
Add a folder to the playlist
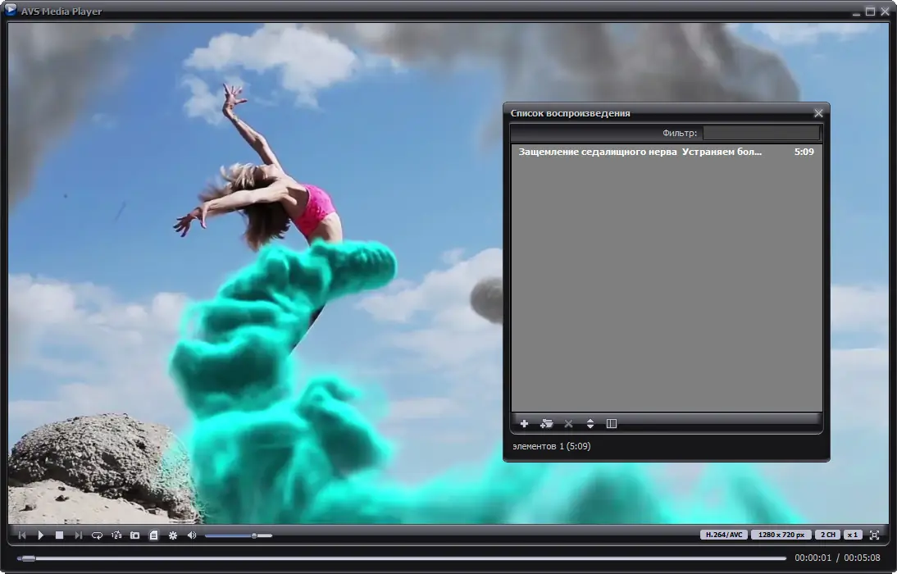pyautogui.click(x=546, y=423)
